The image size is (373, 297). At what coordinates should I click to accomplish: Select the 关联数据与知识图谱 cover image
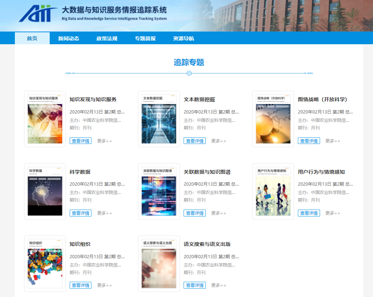click(x=159, y=191)
